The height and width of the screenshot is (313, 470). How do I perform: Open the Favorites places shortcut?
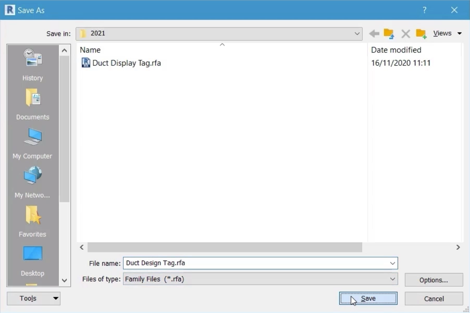[32, 221]
